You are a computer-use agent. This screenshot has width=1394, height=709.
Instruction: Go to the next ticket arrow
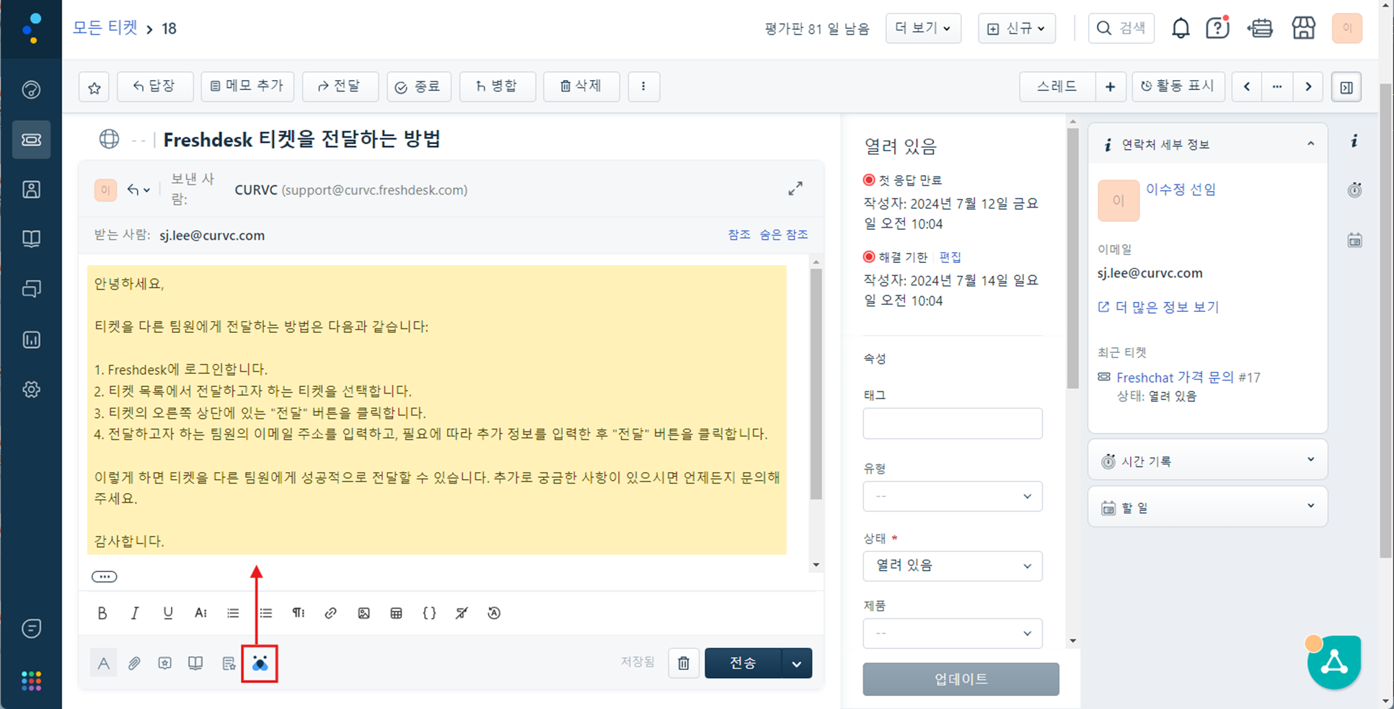pyautogui.click(x=1308, y=86)
